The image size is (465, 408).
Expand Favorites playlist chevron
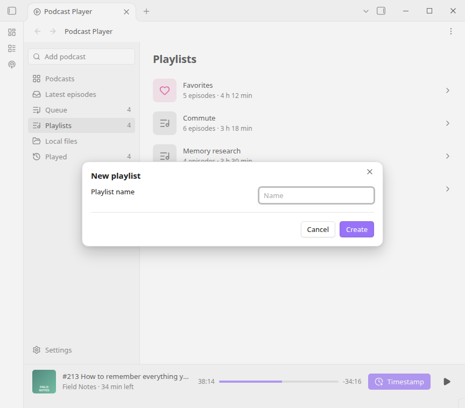pyautogui.click(x=447, y=90)
